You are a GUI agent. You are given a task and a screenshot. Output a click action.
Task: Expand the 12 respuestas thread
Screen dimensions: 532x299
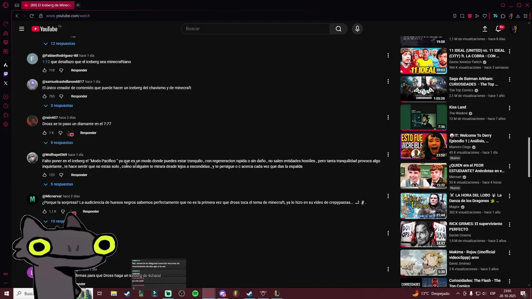pos(59,44)
